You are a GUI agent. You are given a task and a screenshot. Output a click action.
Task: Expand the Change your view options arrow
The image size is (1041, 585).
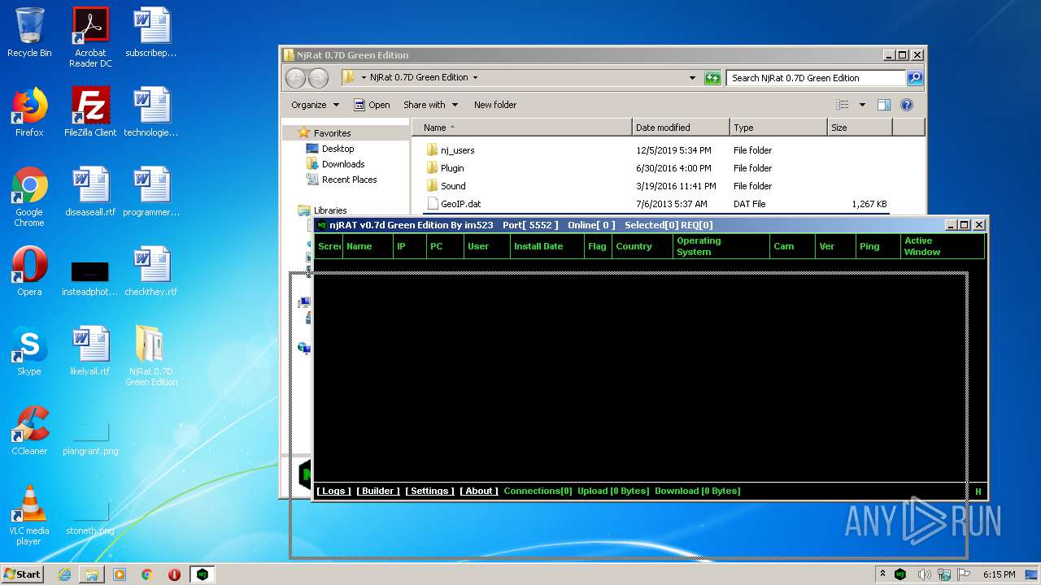(x=862, y=105)
